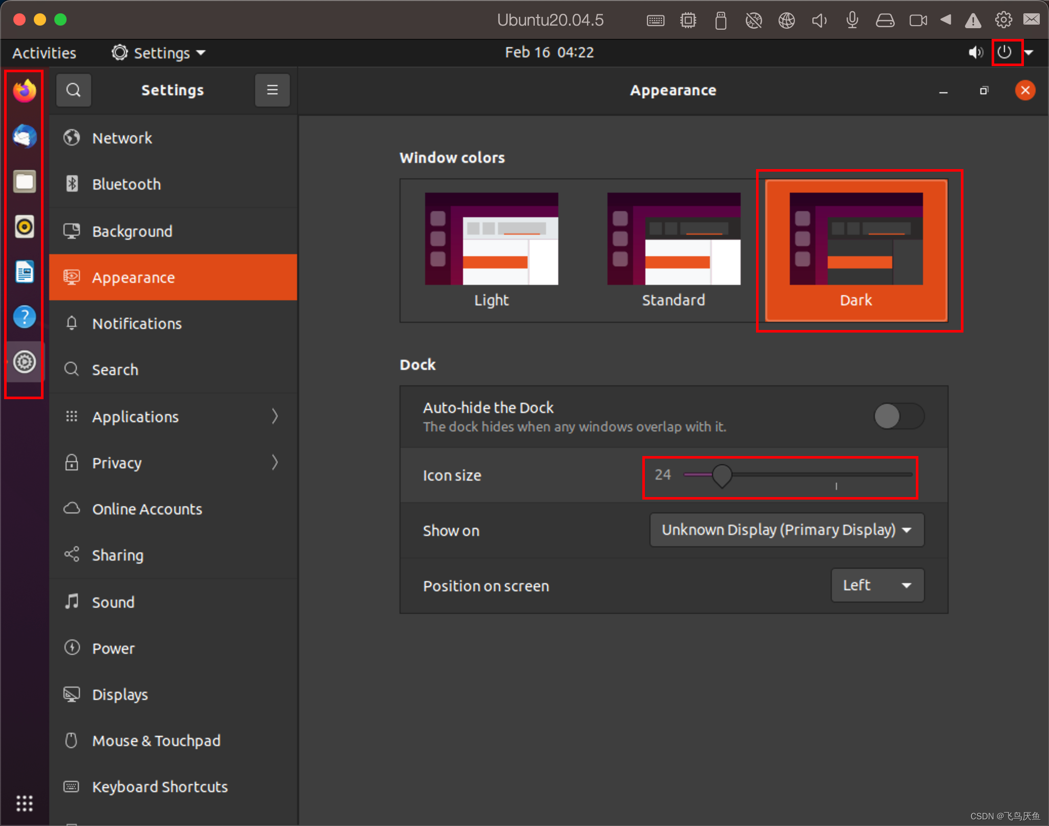Click the CPU chip icon in VM toolbar
The image size is (1049, 826).
[x=688, y=20]
